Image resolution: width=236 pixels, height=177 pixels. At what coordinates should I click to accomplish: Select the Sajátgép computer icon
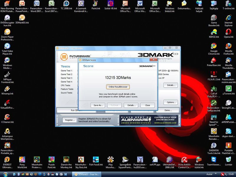pos(214,5)
